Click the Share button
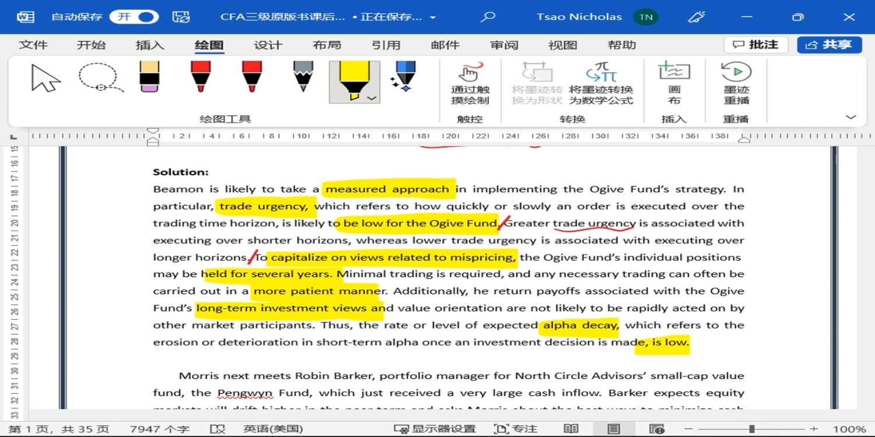The image size is (875, 437). [x=829, y=45]
